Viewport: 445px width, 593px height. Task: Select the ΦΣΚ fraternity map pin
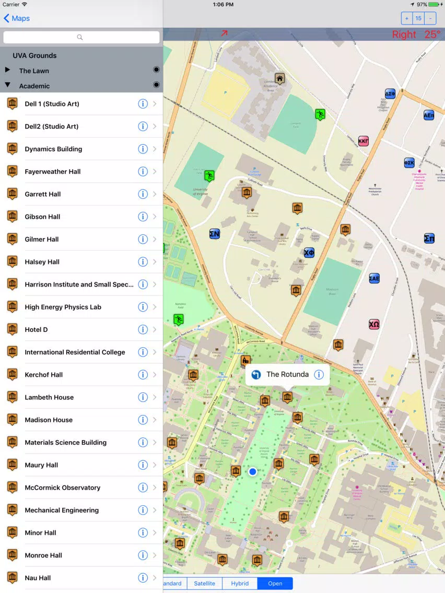click(x=409, y=163)
